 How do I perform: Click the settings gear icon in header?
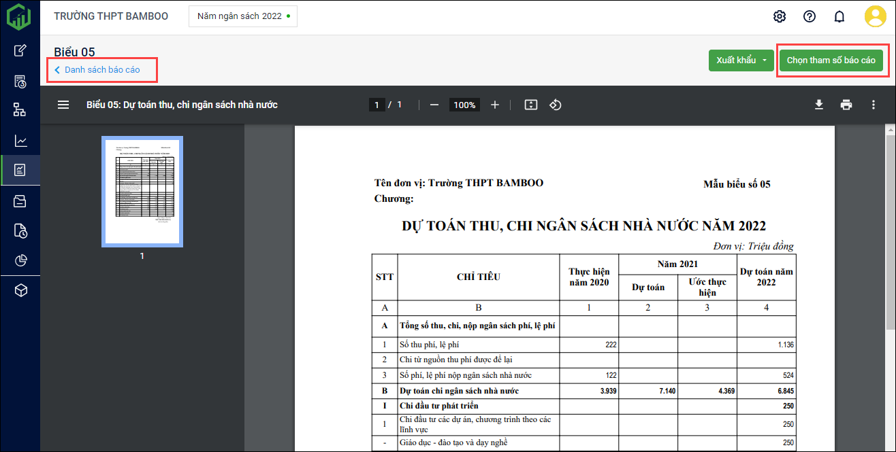click(x=780, y=16)
